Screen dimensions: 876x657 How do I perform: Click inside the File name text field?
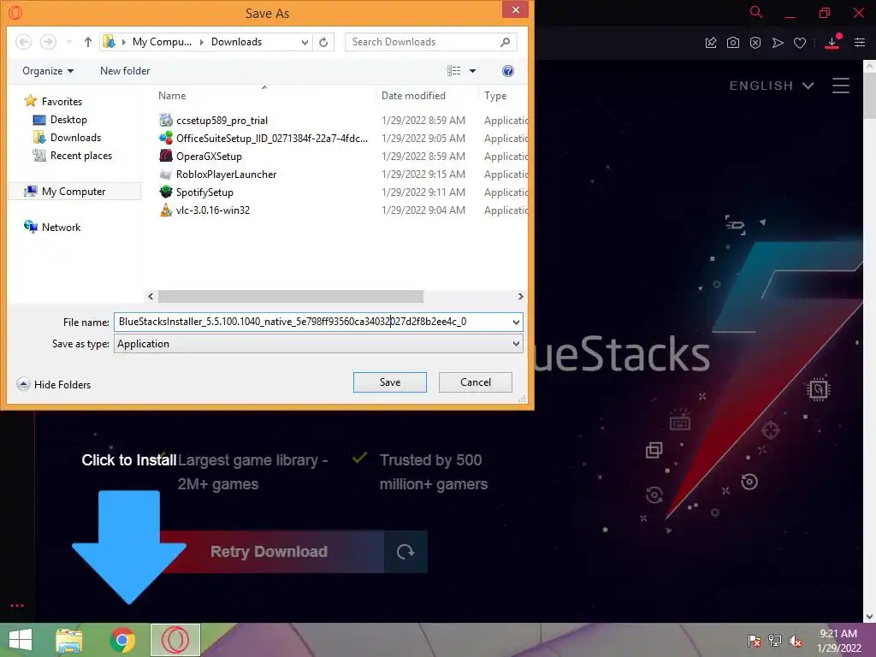[x=311, y=322]
